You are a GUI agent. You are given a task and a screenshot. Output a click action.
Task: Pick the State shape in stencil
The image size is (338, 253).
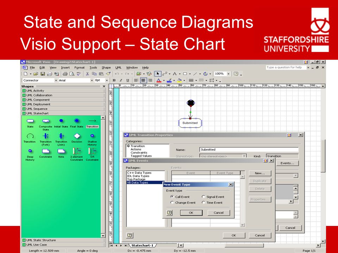click(30, 123)
